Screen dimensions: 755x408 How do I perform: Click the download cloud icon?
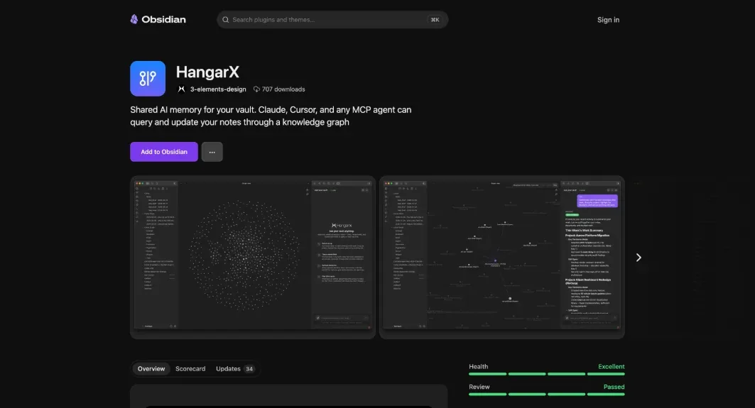coord(256,89)
